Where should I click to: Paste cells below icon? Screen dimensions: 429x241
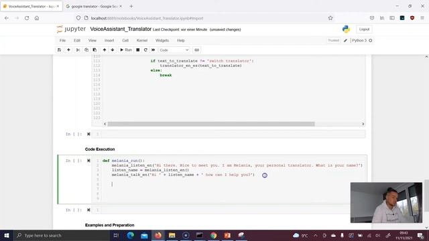point(95,50)
